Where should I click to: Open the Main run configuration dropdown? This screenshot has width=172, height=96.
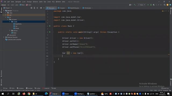[142, 5]
